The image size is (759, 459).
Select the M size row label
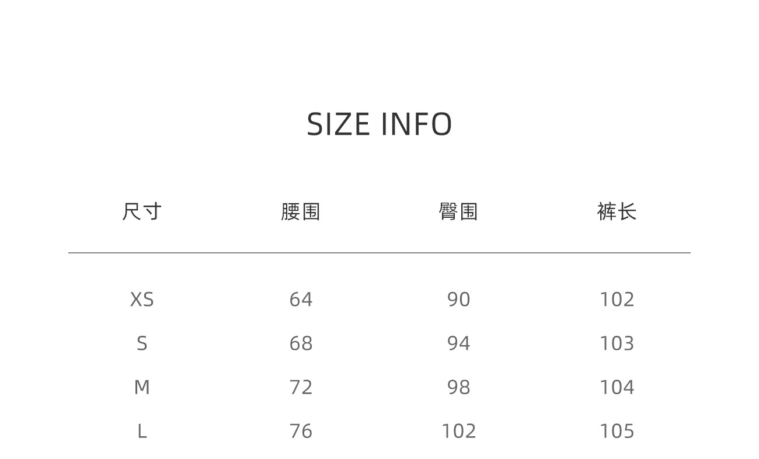tap(142, 387)
